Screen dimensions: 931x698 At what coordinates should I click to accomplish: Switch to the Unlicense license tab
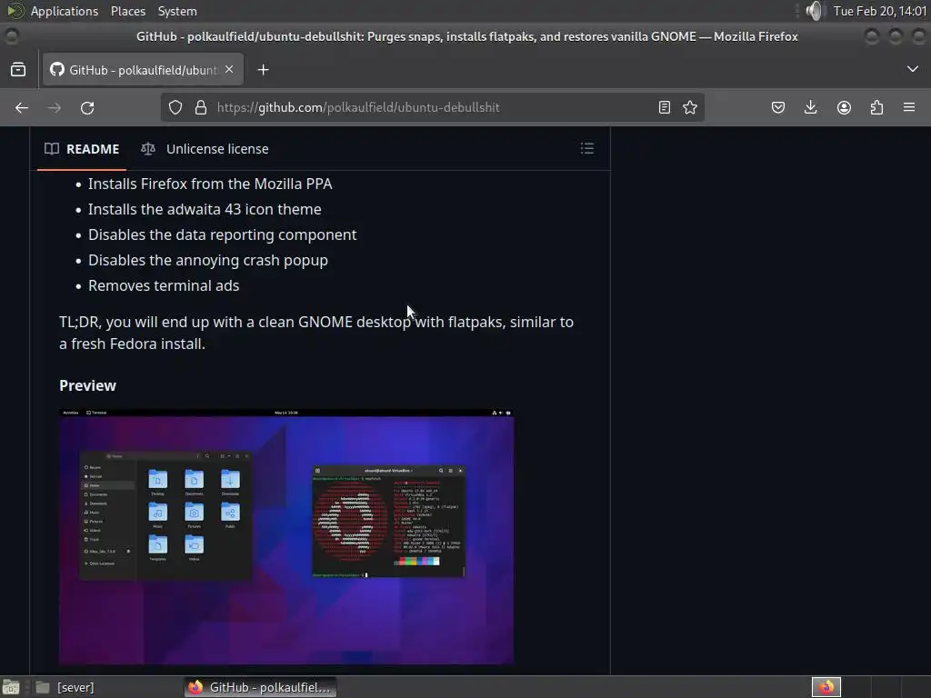[x=205, y=149]
